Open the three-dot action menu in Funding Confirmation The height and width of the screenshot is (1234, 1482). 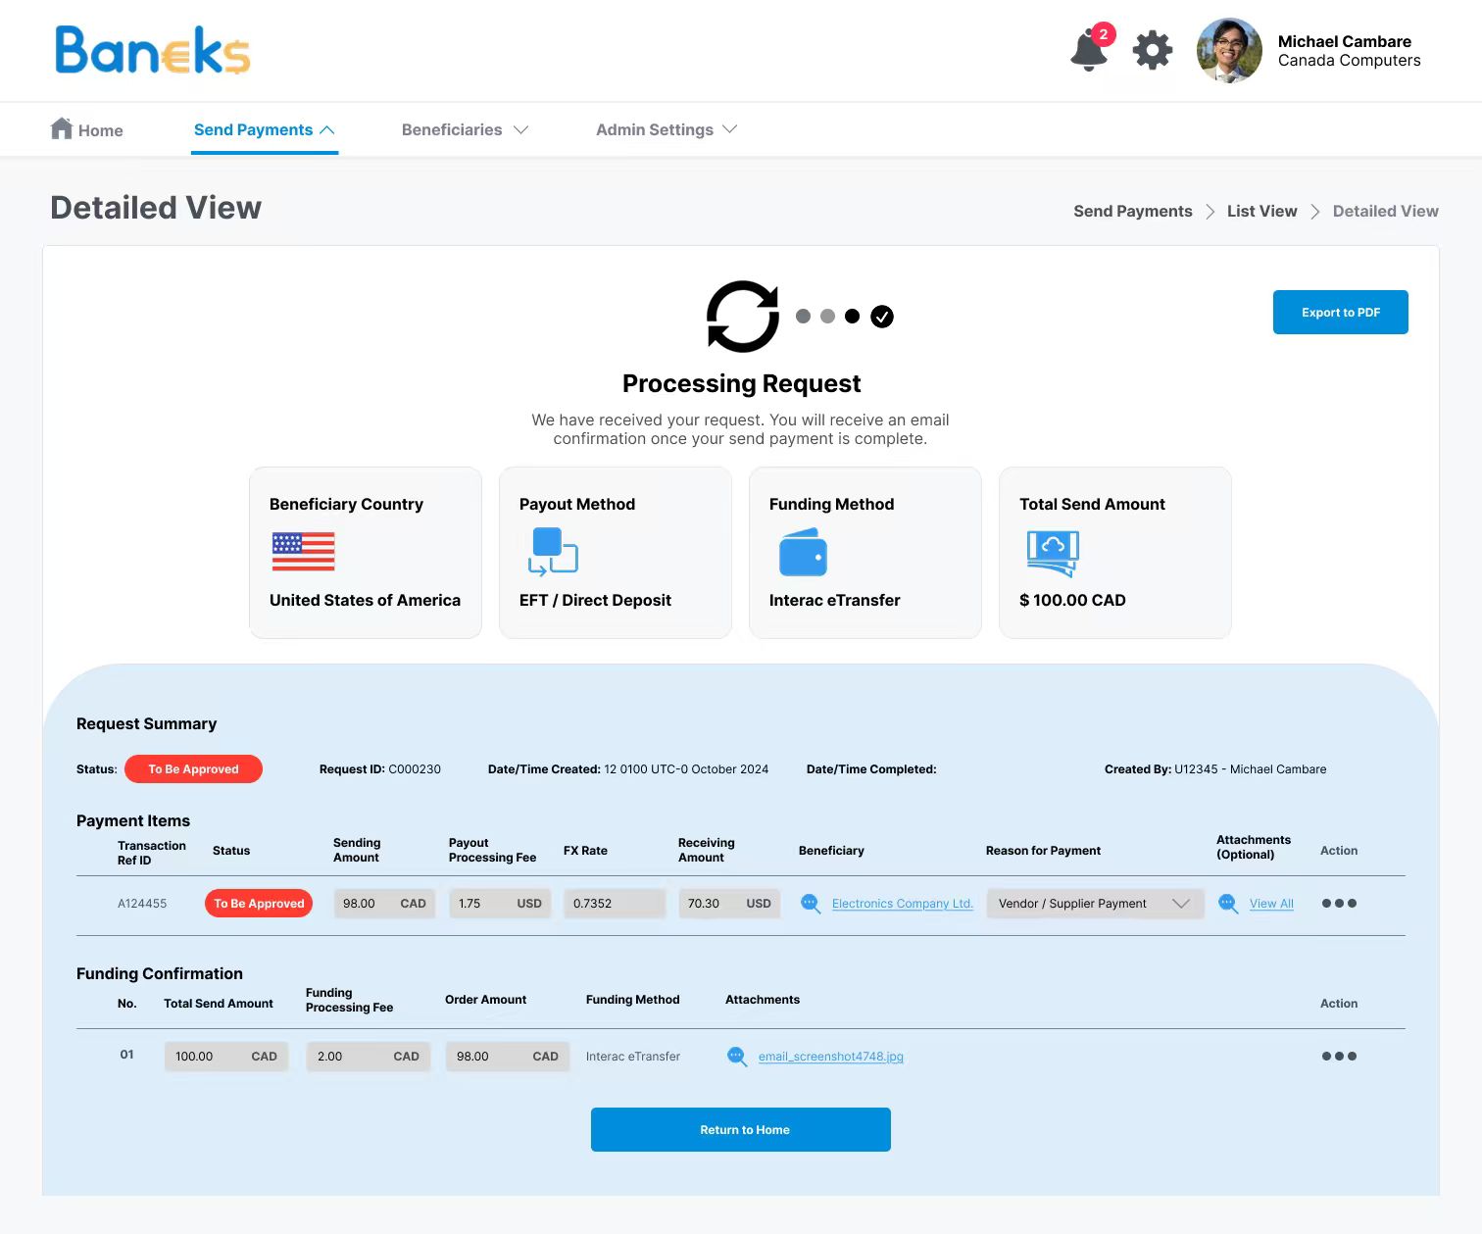[1339, 1057]
